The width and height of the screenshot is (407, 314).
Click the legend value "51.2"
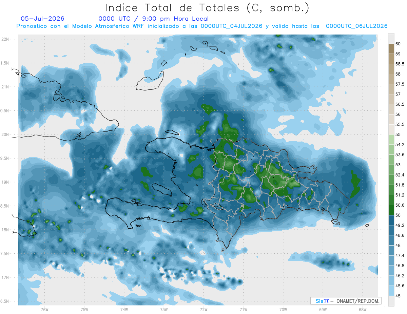tap(400, 195)
